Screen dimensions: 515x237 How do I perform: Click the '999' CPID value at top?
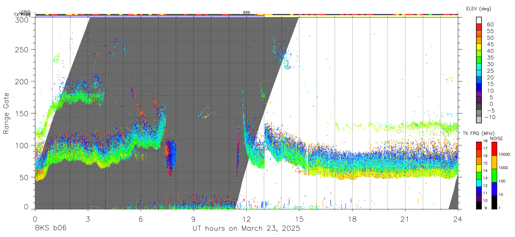click(247, 13)
